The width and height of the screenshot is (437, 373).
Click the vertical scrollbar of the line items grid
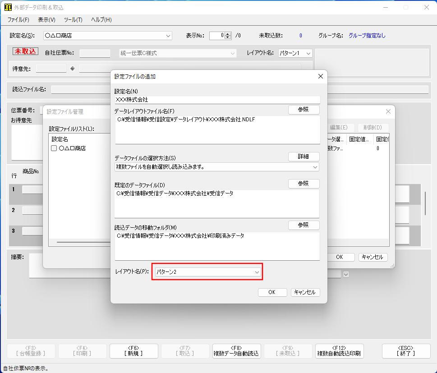425,203
